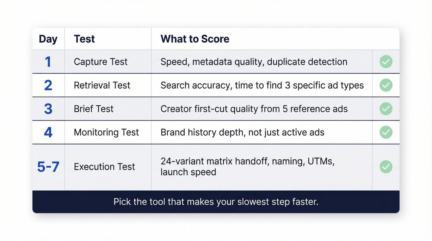Click day number 2
The height and width of the screenshot is (241, 432).
(x=48, y=85)
